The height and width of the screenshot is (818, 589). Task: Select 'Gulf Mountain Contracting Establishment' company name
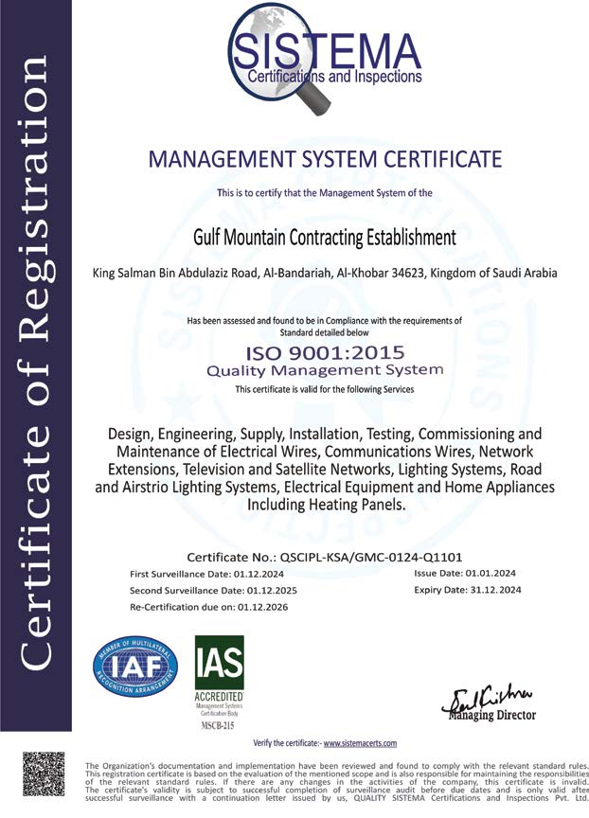click(x=325, y=238)
